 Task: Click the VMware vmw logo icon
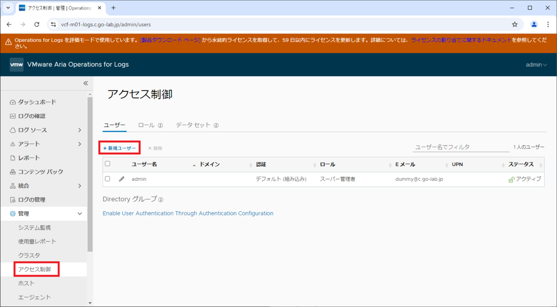point(16,64)
